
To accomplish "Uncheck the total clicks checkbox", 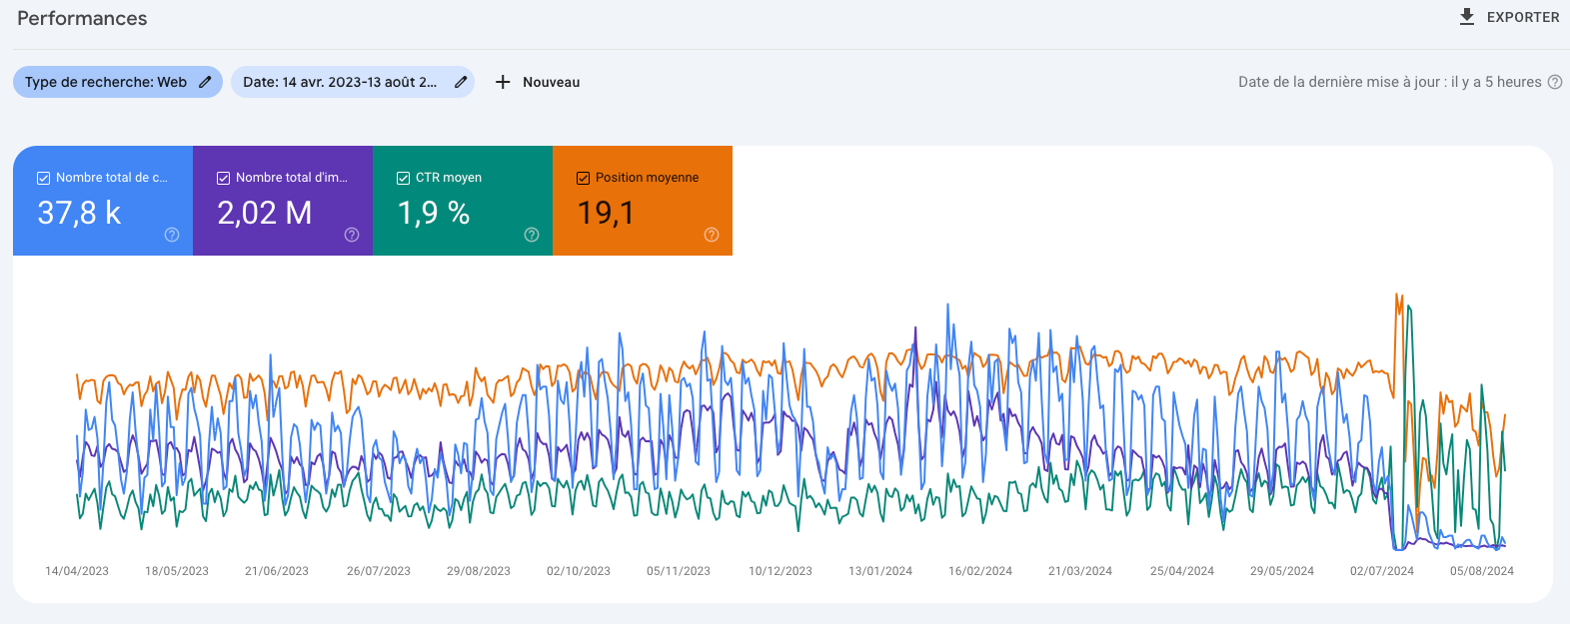I will point(43,178).
